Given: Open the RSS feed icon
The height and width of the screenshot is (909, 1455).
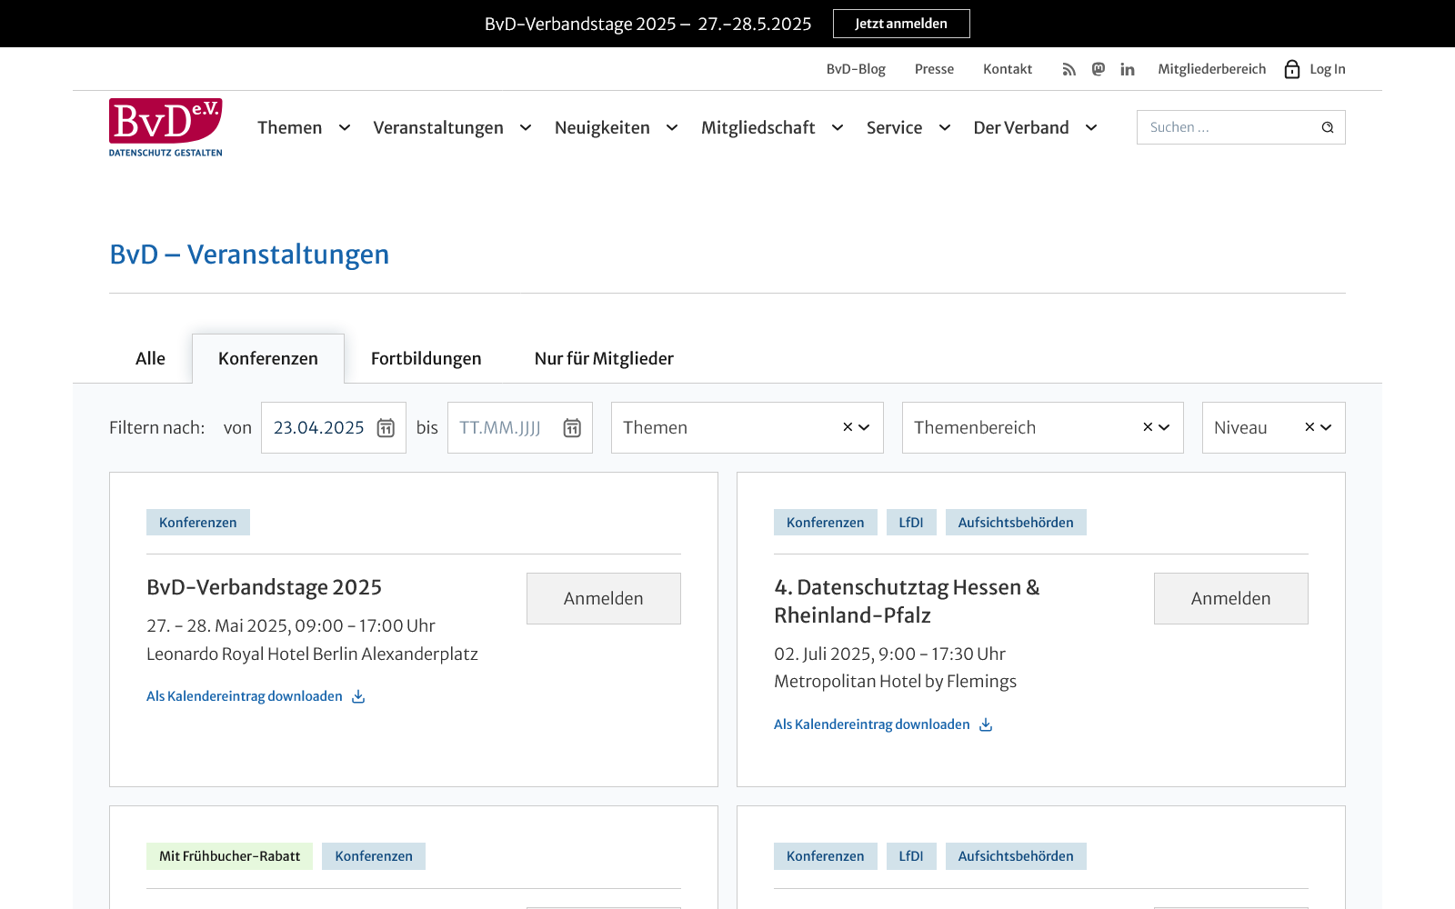Looking at the screenshot, I should coord(1069,69).
